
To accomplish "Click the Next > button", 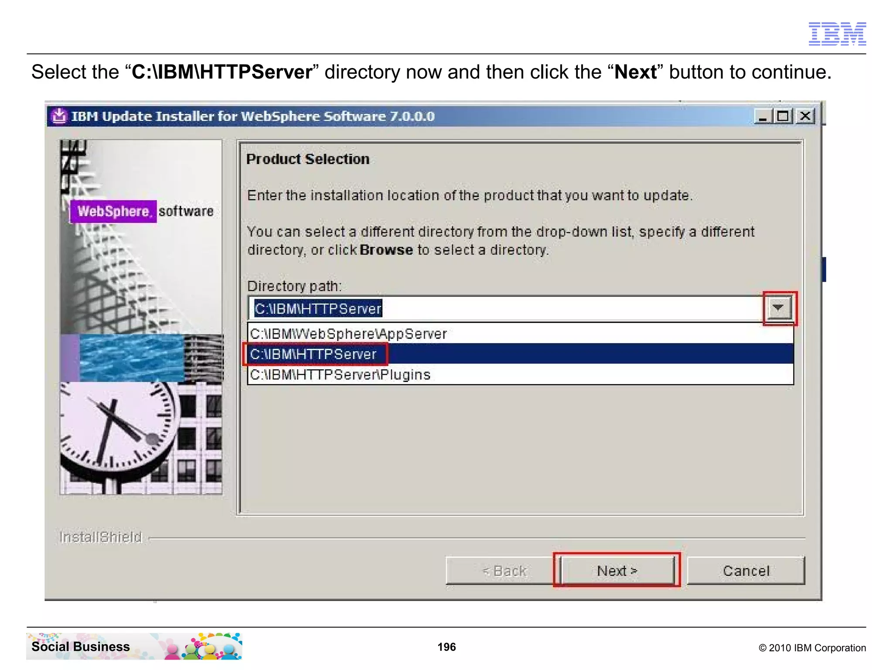I will (617, 571).
